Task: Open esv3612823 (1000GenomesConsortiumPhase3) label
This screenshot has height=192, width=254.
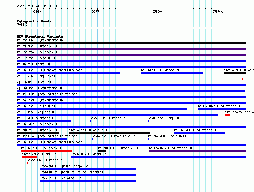Action: pyautogui.click(x=51, y=142)
